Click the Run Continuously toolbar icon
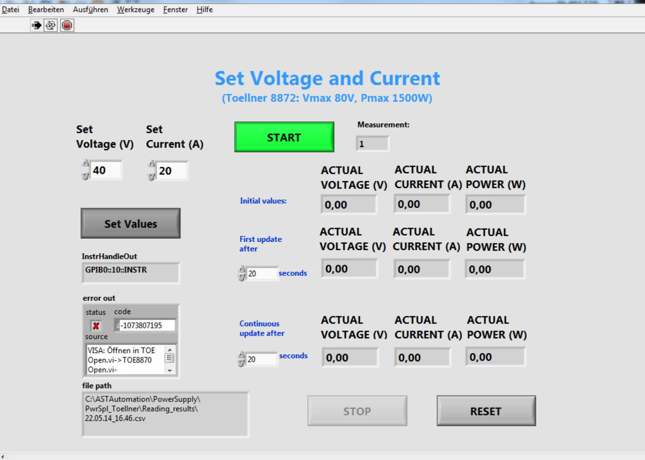 pos(50,26)
